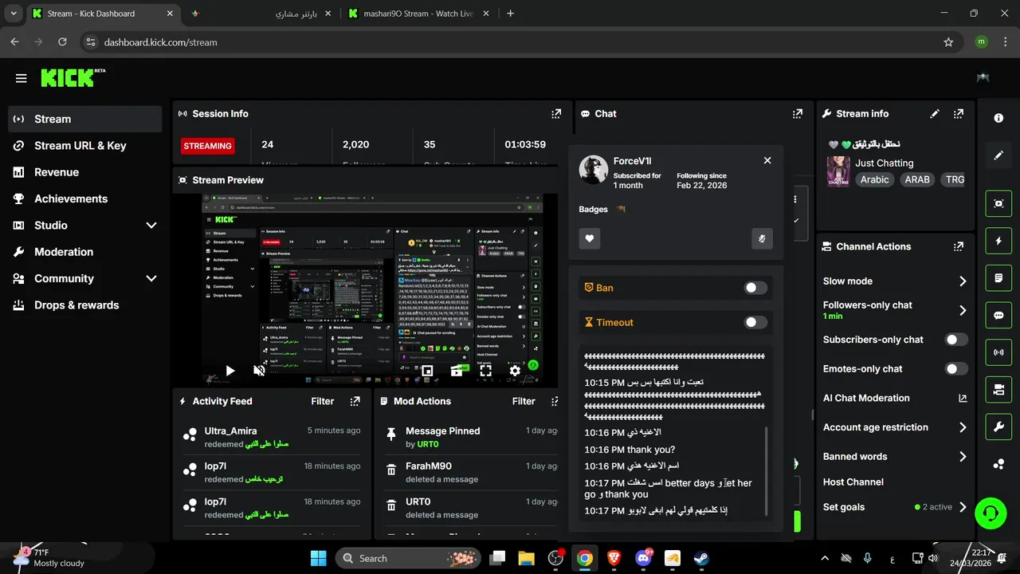Enable picture-in-picture on stream preview

coord(427,371)
